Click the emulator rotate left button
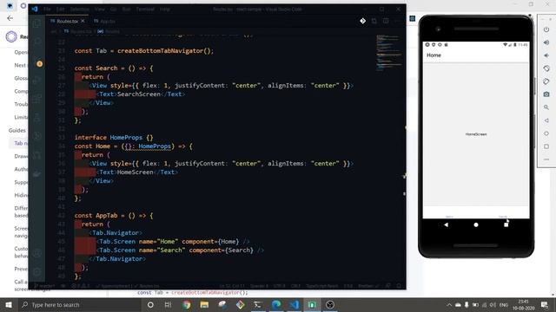The width and height of the screenshot is (556, 312). click(x=546, y=68)
